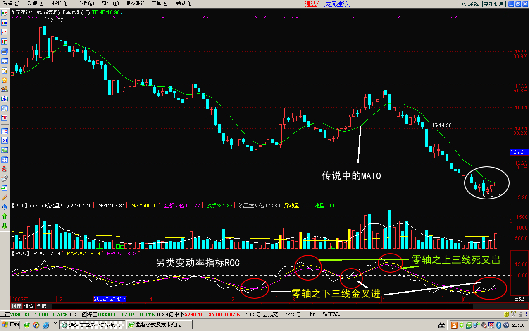Open the 工具 menu
Viewport: 529px width, 331px height.
pyautogui.click(x=160, y=3)
